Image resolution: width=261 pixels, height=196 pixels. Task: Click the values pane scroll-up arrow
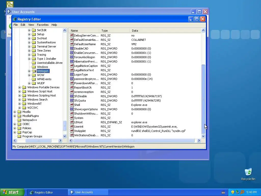(x=203, y=30)
